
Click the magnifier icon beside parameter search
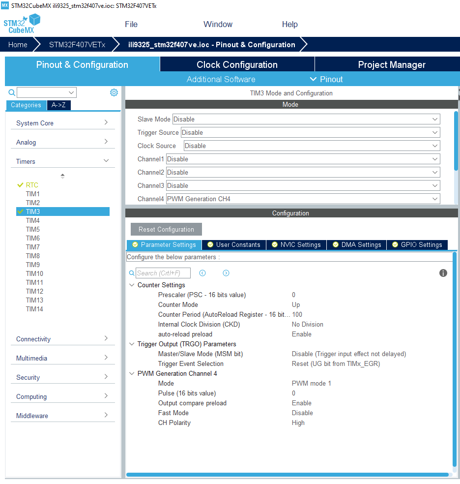(132, 273)
